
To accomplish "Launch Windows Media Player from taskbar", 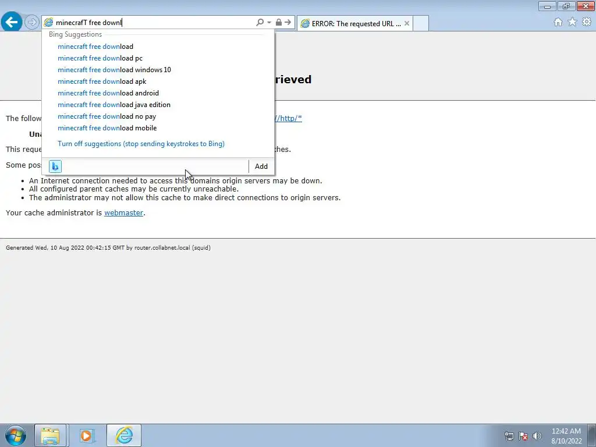I will 87,435.
